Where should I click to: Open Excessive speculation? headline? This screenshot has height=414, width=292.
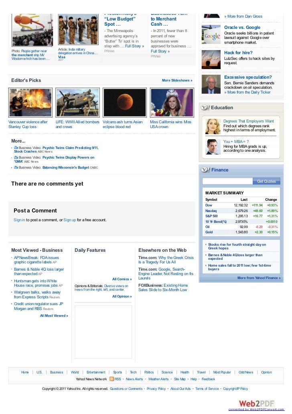248,77
